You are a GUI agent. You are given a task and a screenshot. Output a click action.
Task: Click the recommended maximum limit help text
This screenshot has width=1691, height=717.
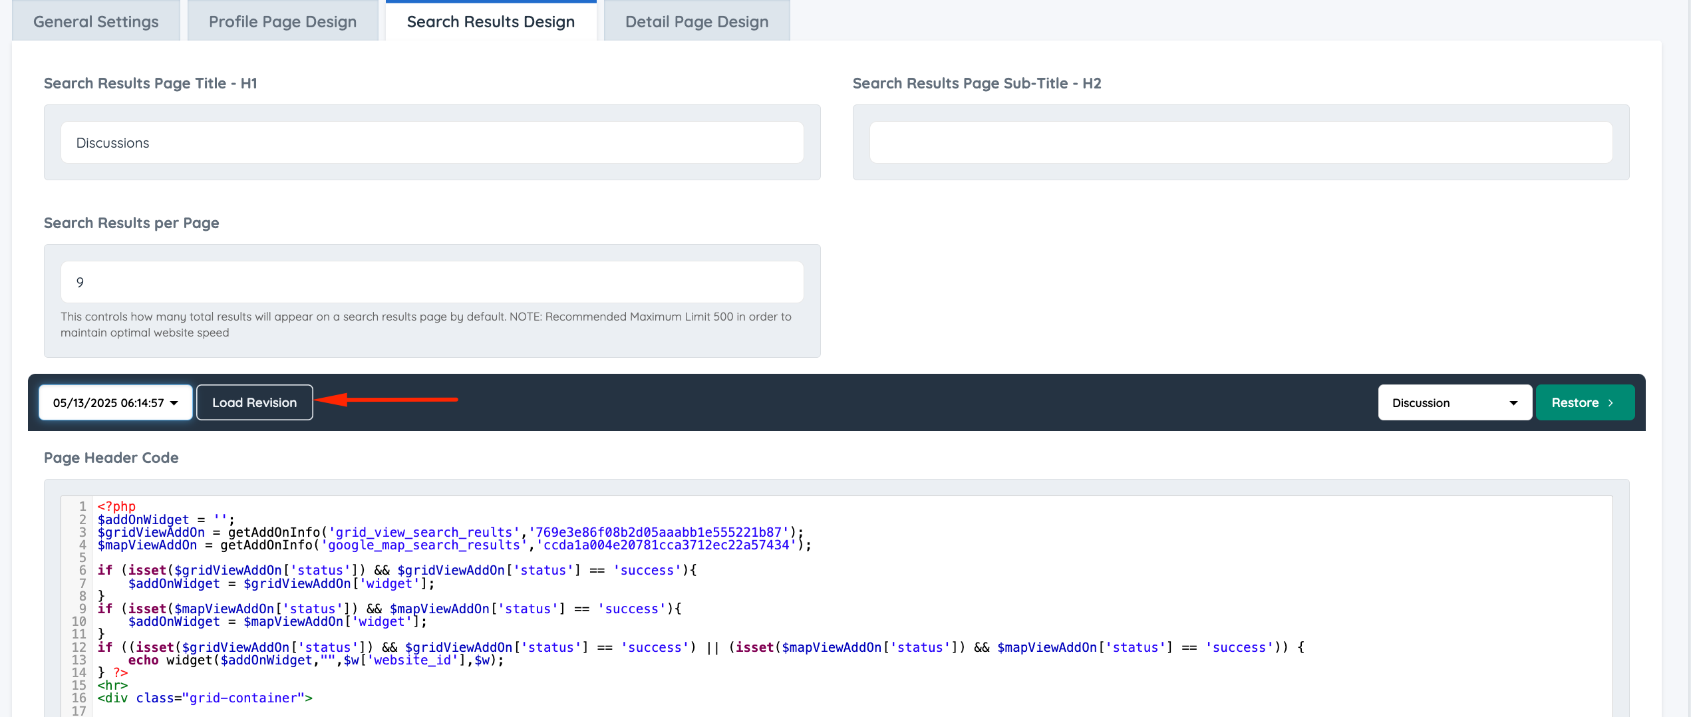point(426,325)
